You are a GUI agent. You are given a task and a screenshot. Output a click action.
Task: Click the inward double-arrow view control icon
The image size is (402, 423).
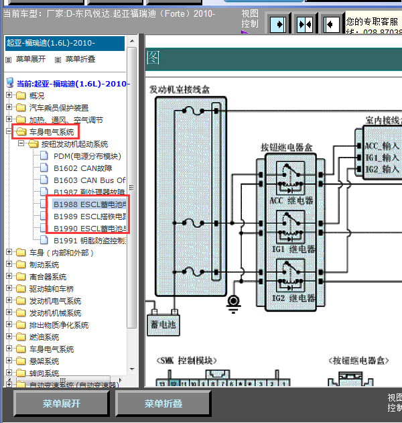[x=305, y=25]
